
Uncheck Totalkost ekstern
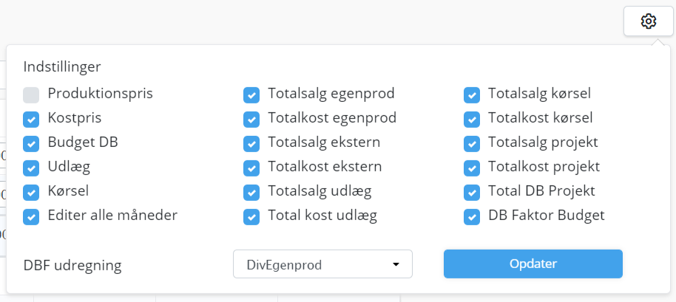click(251, 168)
